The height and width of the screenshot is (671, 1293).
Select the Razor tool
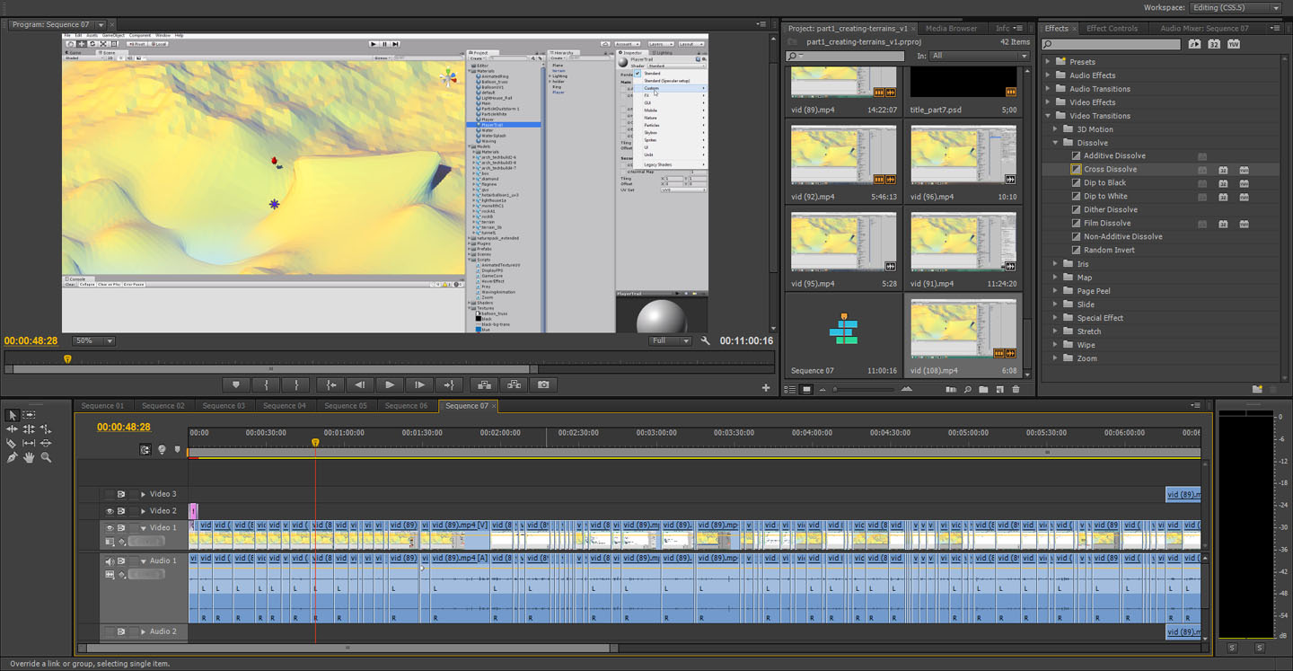(x=12, y=444)
